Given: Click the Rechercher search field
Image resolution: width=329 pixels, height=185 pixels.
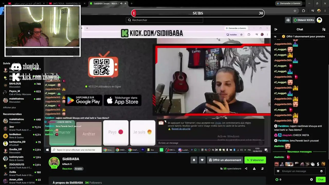Looking at the screenshot, I should 164,20.
